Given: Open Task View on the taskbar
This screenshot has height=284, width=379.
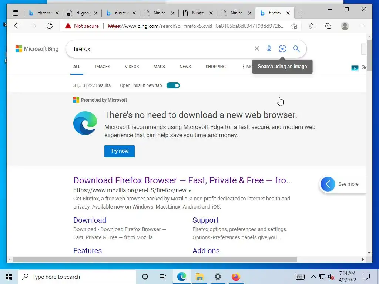Looking at the screenshot, I should tap(163, 277).
